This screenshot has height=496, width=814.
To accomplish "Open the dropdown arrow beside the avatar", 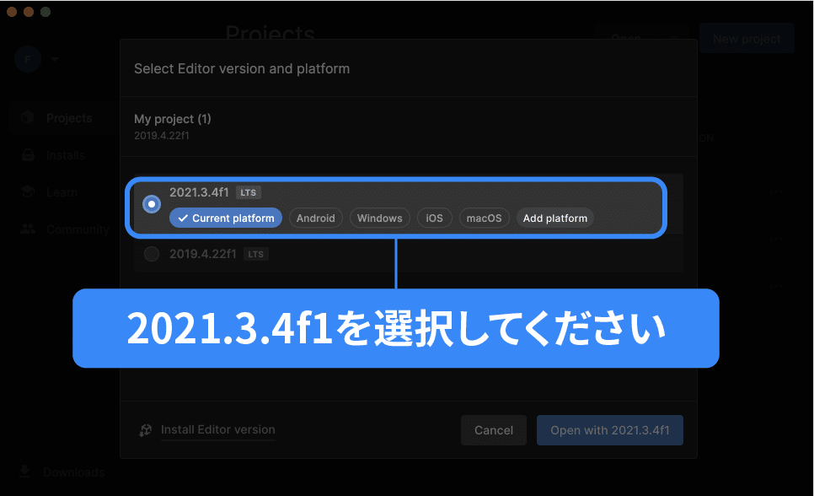I will (54, 59).
